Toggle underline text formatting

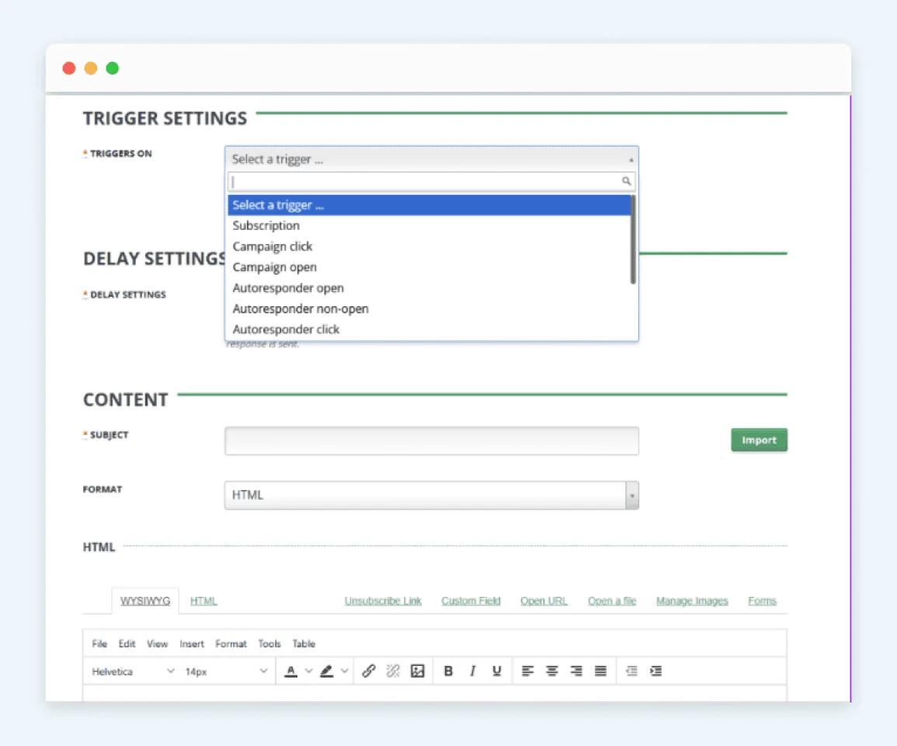tap(496, 671)
